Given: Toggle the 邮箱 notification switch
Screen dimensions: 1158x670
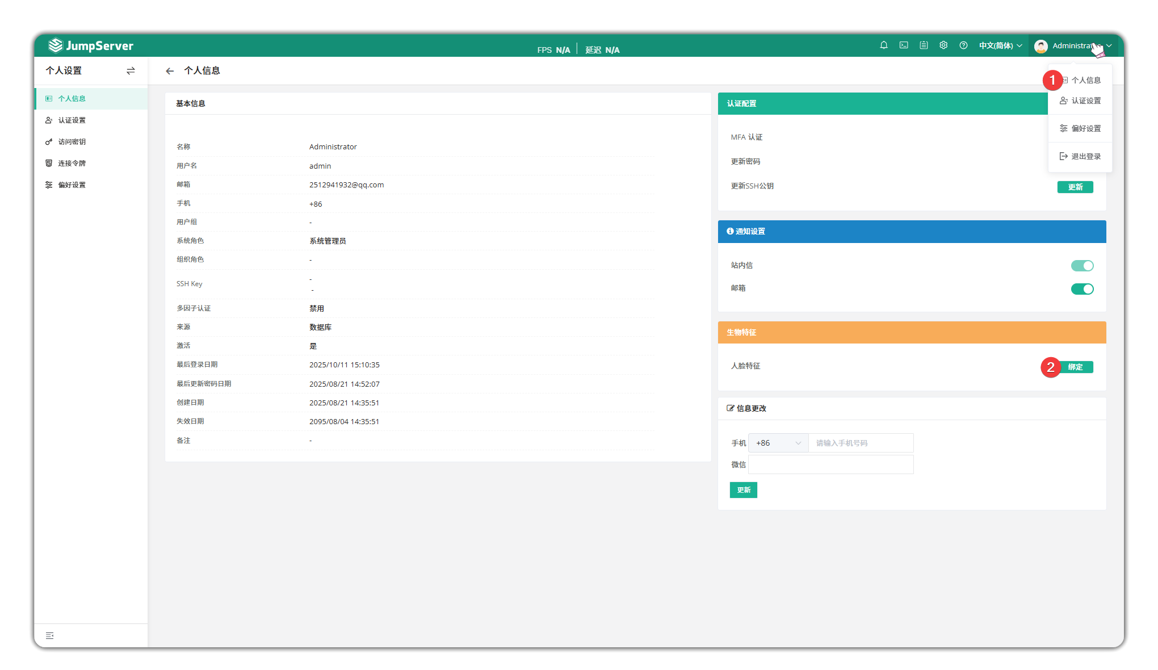Looking at the screenshot, I should [x=1082, y=289].
